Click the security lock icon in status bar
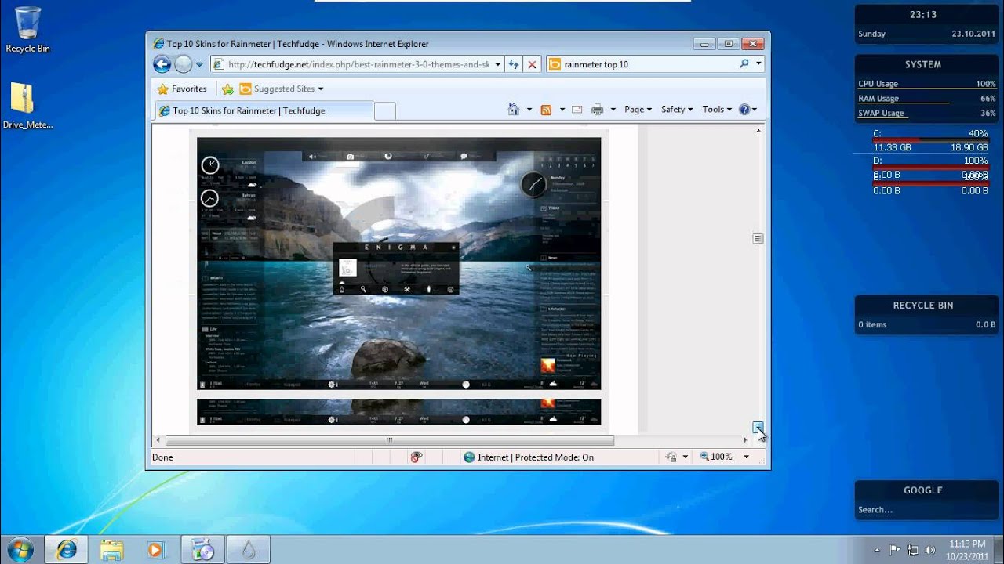 [671, 457]
